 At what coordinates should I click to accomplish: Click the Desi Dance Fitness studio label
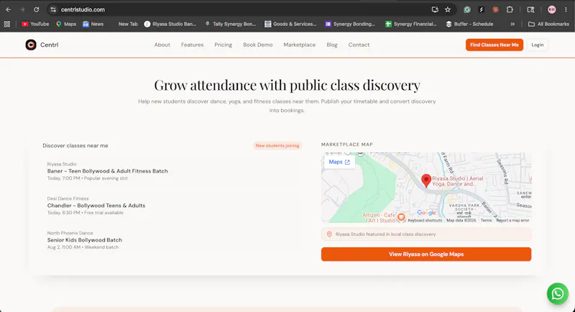[x=68, y=198]
